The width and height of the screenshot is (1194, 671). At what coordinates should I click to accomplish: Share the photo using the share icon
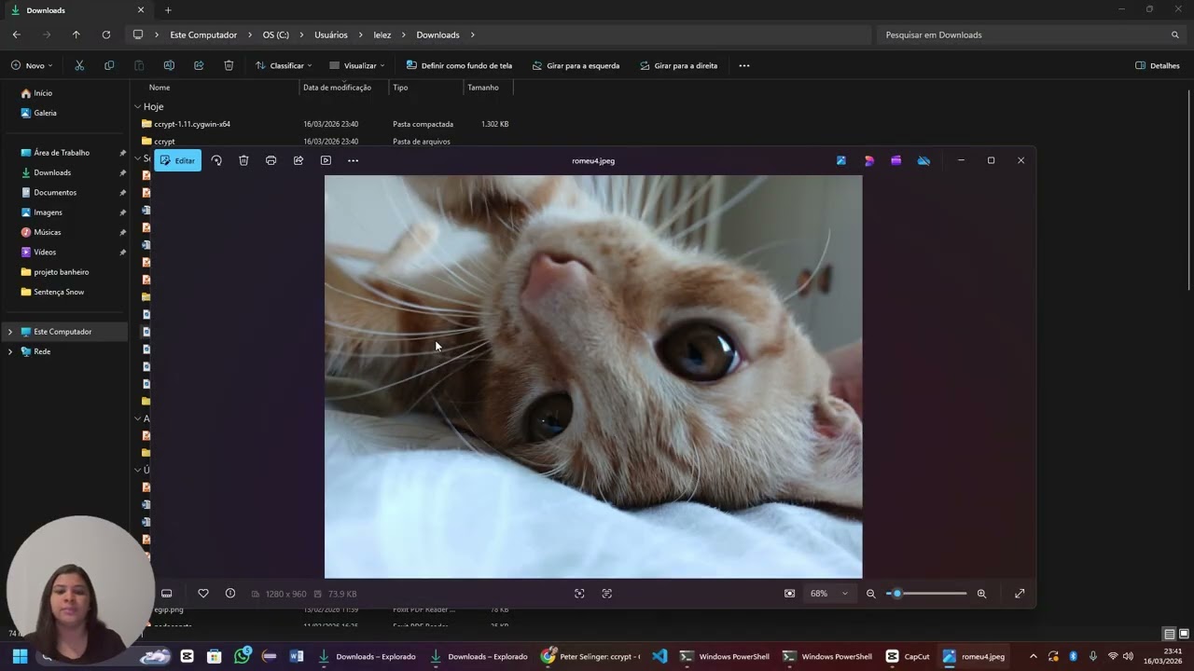(298, 160)
